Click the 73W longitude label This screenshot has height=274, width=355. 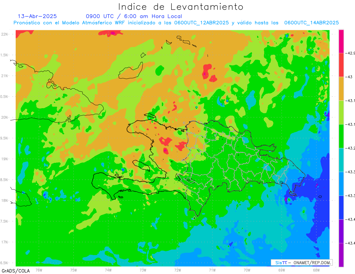point(143,270)
